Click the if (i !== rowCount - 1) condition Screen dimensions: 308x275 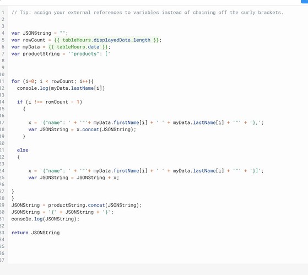(49, 102)
